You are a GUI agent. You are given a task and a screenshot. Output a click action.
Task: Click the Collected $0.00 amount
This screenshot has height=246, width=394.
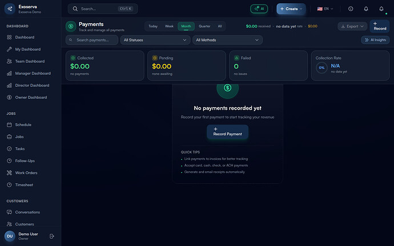tap(79, 66)
